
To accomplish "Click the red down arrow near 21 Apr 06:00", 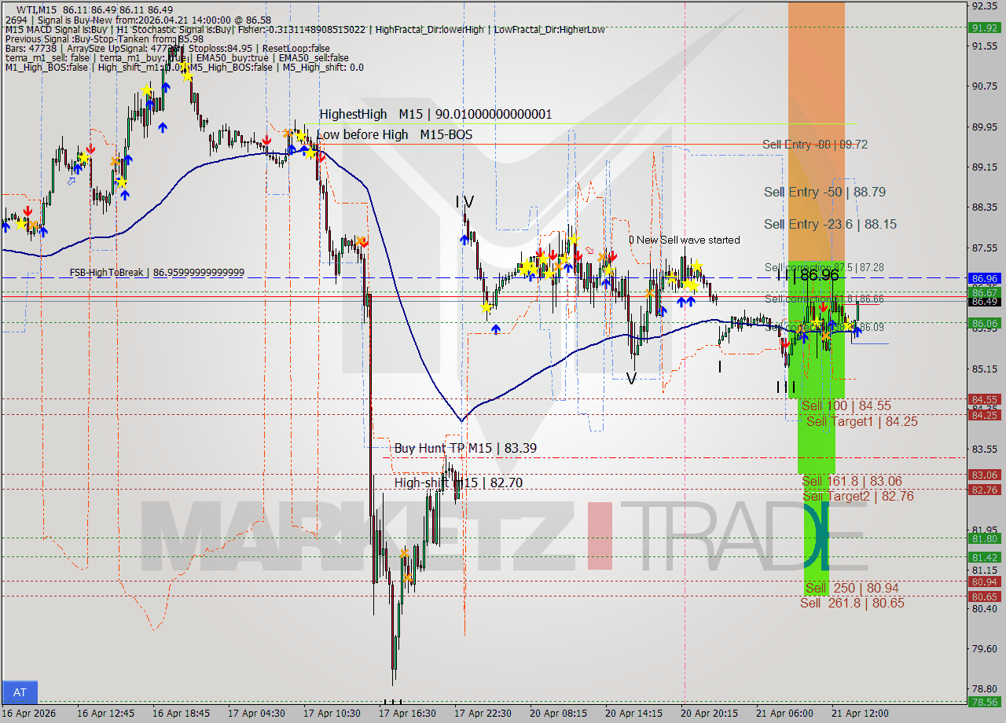I will (x=784, y=343).
